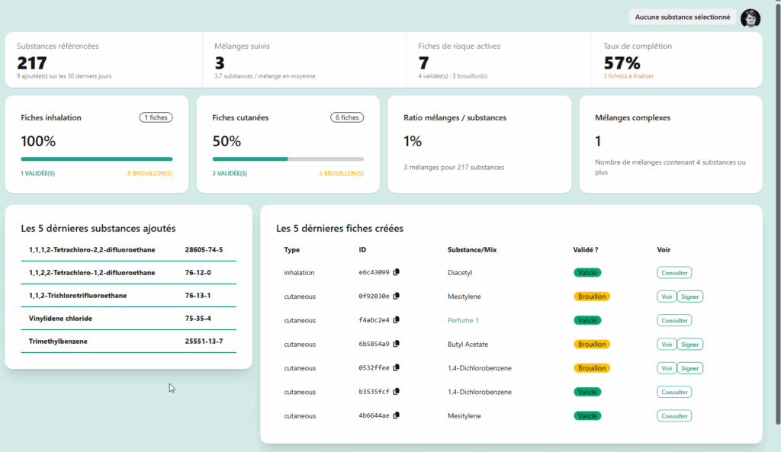Screen dimensions: 781x452
Task: Copy ID b3535fcf with copy icon
Action: click(x=397, y=392)
